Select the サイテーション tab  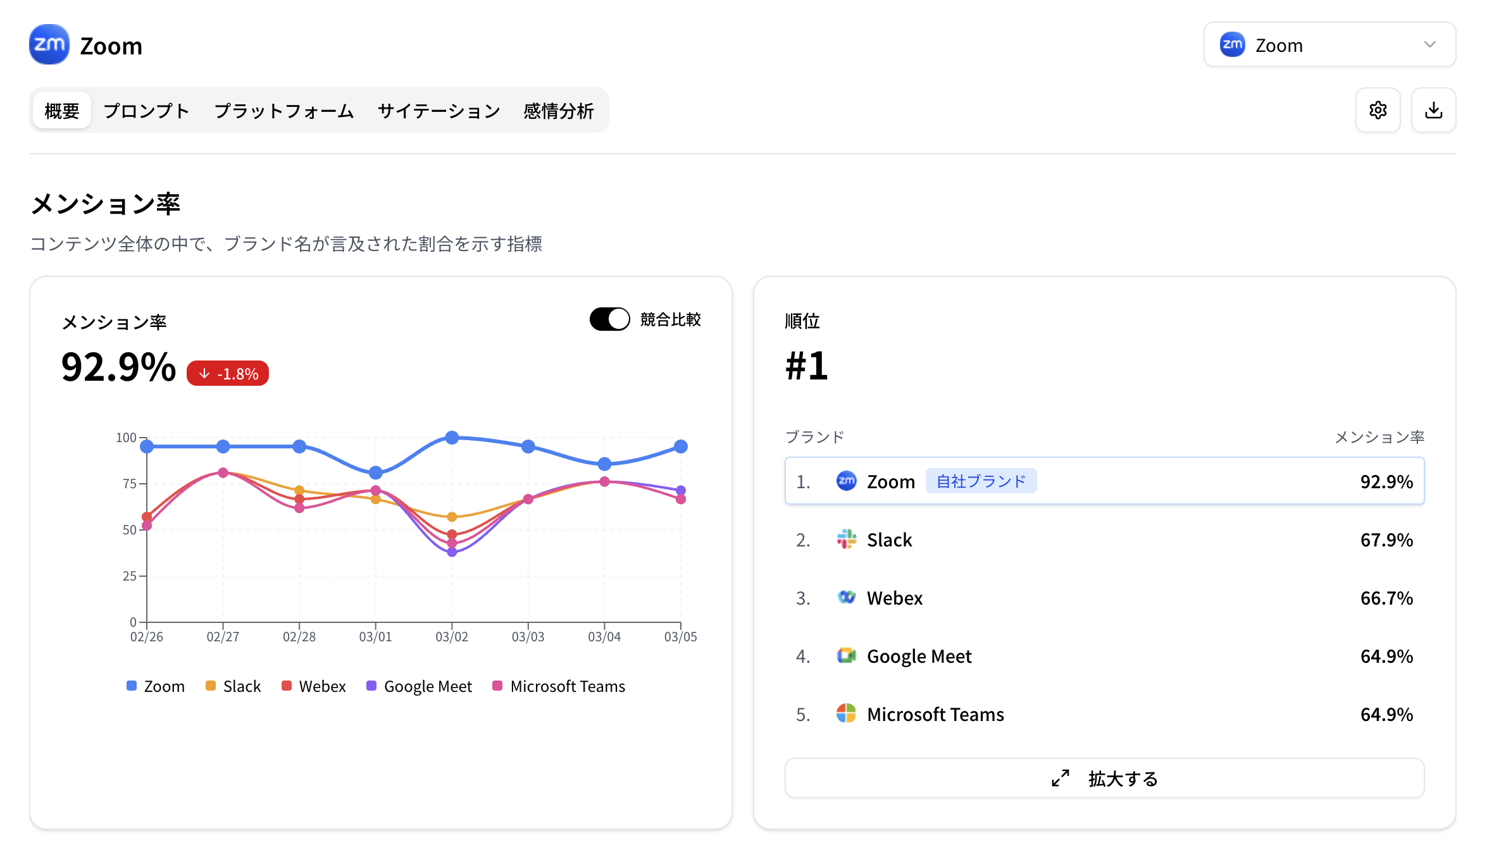(x=439, y=110)
